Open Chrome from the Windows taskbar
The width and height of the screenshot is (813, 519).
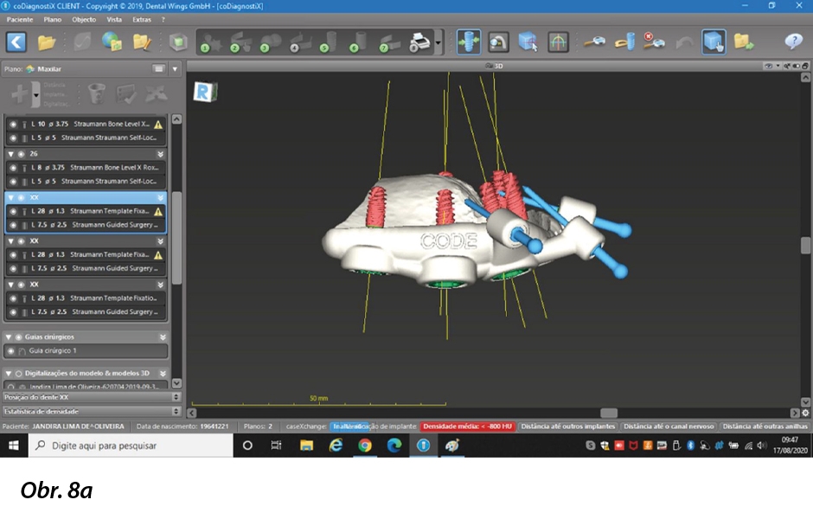pos(364,445)
